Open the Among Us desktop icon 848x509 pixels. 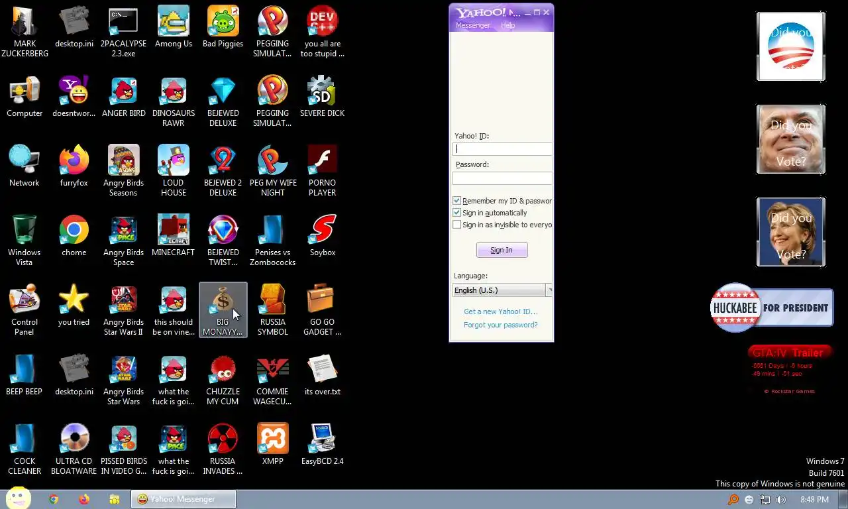(173, 28)
